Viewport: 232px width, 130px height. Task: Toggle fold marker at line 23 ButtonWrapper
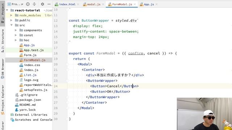coord(67,81)
